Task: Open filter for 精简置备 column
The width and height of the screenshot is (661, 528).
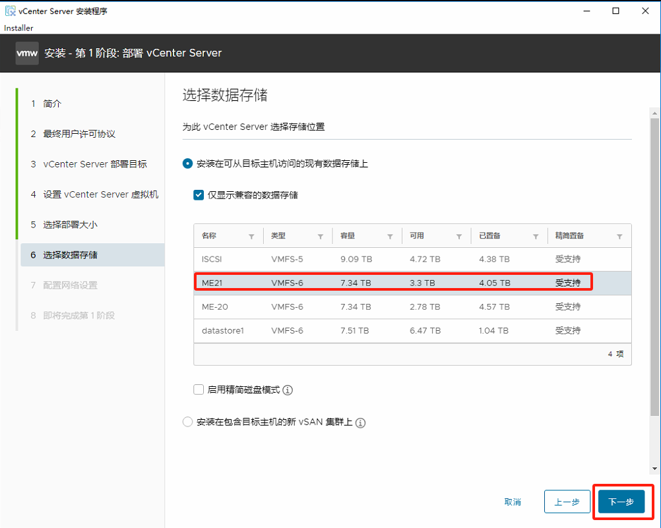Action: click(x=619, y=237)
